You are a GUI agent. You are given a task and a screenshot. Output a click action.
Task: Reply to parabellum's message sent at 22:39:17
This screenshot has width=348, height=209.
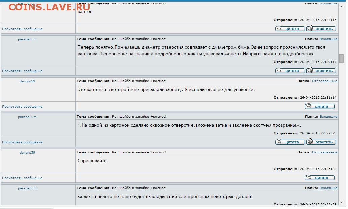tap(321, 71)
